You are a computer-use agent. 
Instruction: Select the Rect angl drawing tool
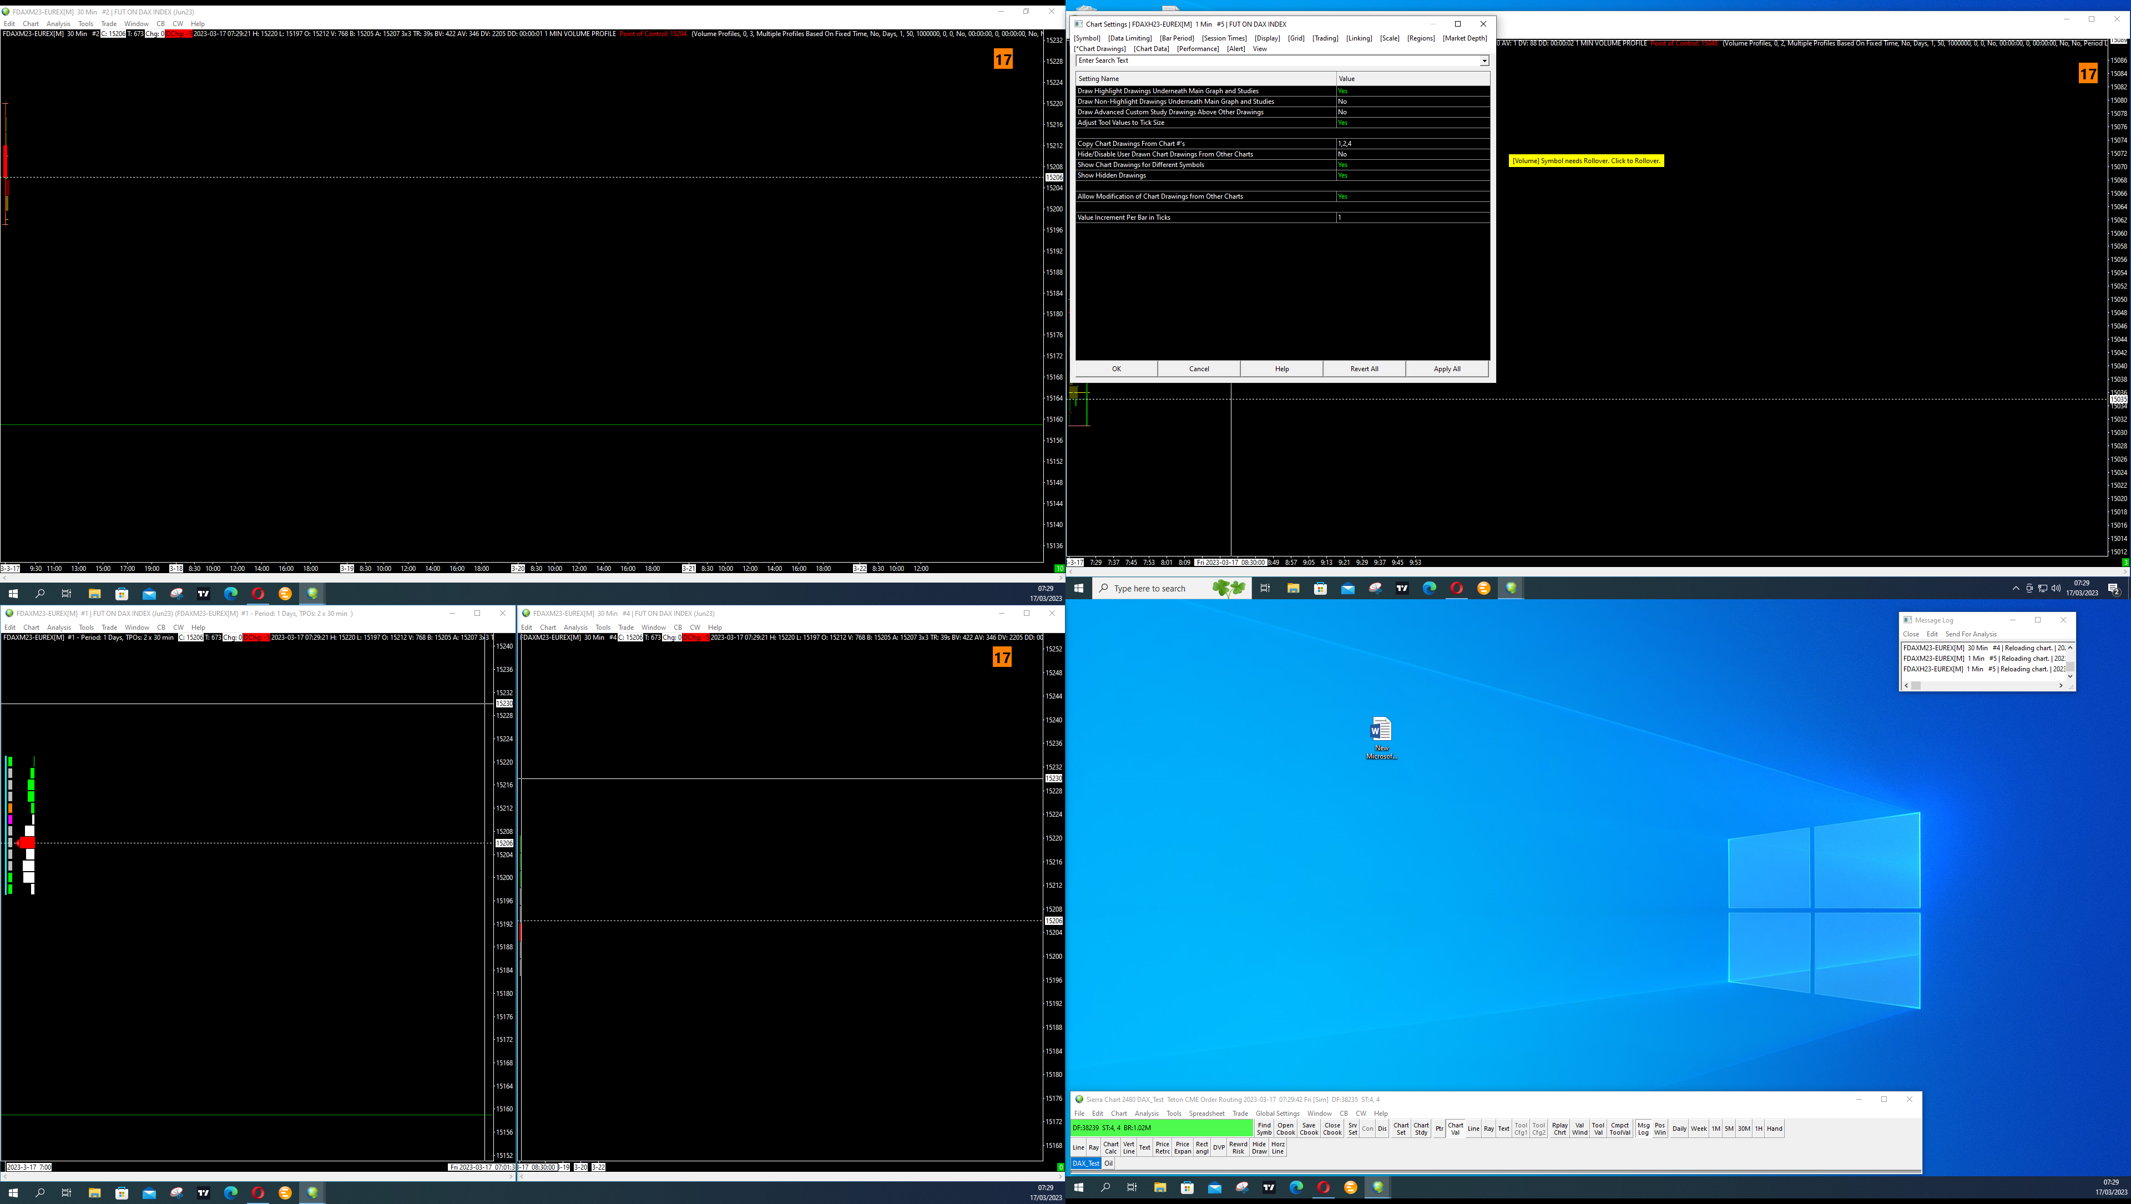1201,1147
